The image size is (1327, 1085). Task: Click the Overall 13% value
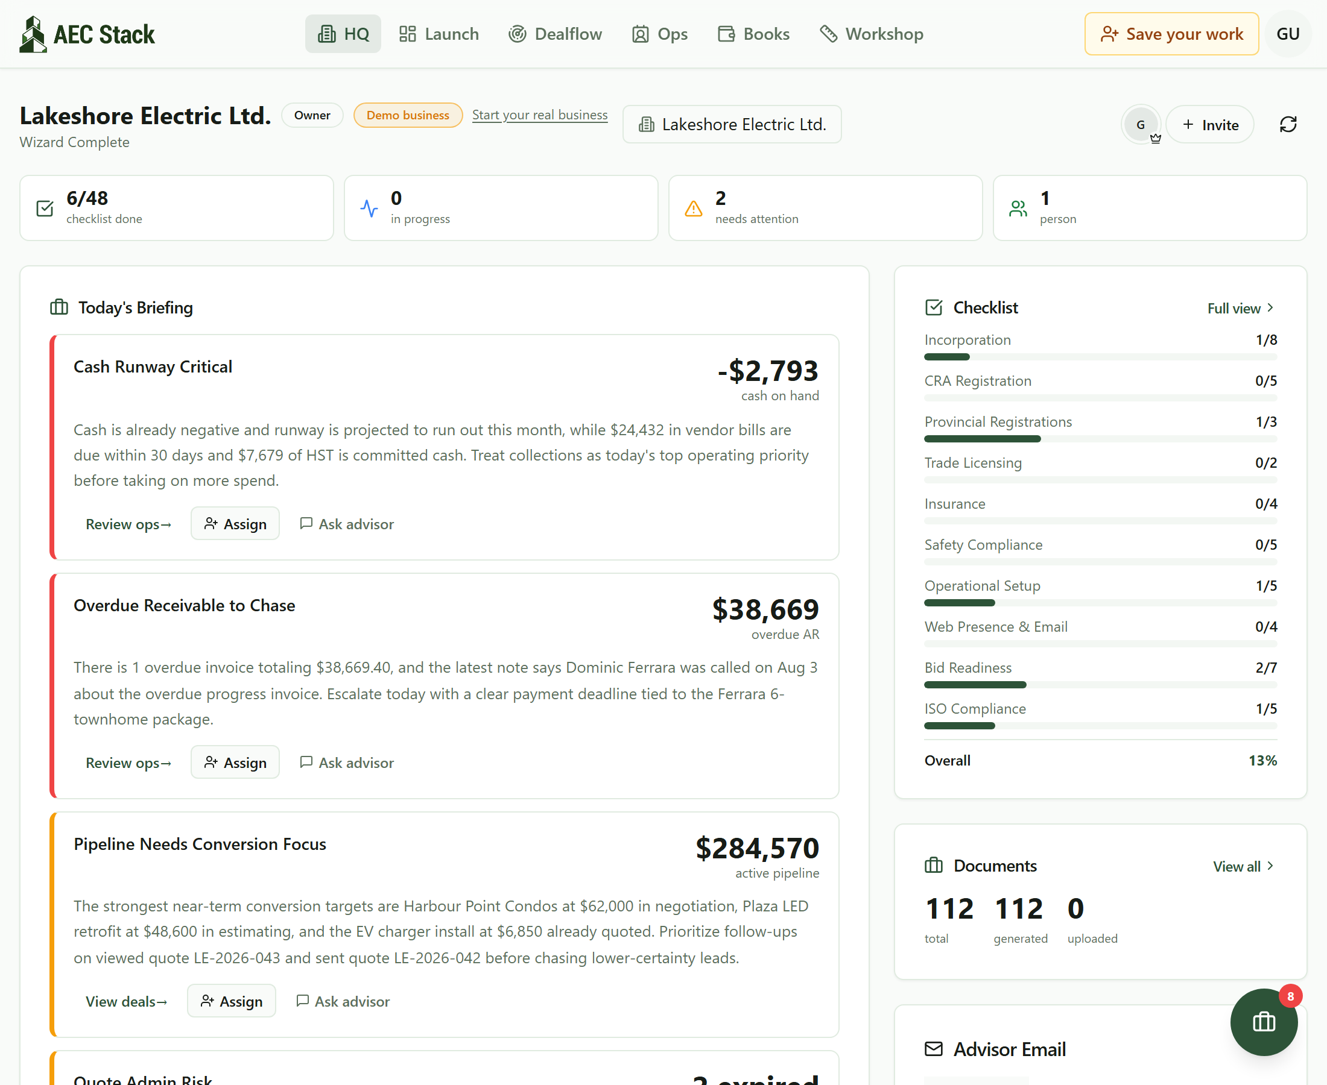(1262, 760)
